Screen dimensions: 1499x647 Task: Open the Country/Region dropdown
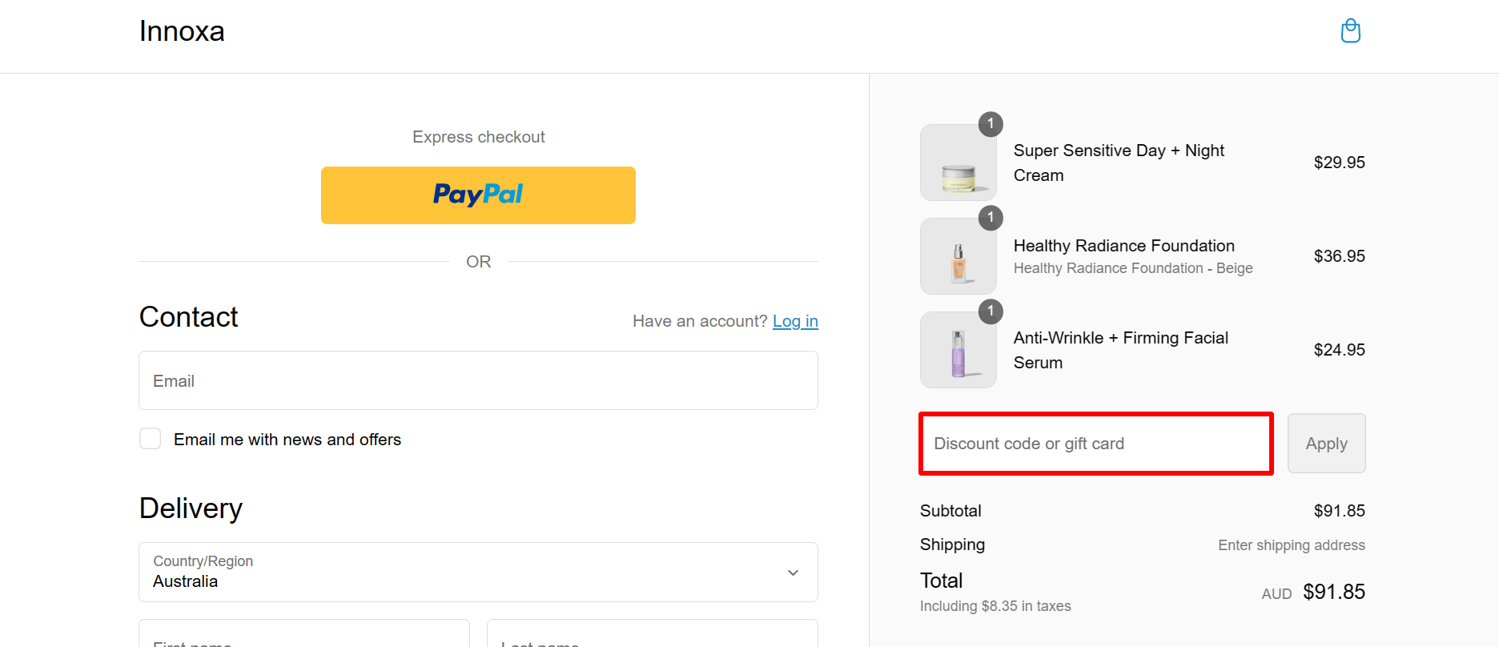(478, 573)
